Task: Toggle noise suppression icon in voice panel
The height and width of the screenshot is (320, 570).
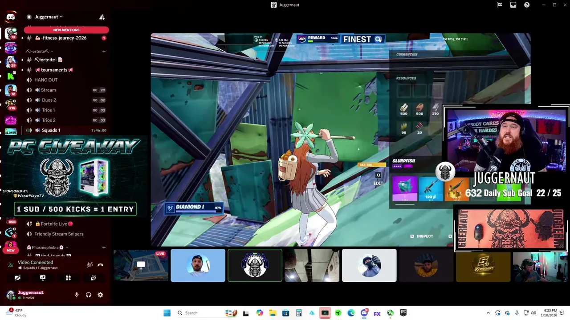Action: point(90,265)
